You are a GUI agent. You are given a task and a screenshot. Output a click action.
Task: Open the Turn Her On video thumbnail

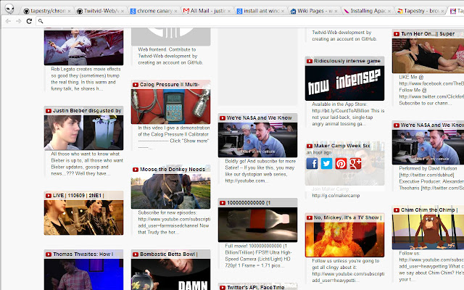428,56
